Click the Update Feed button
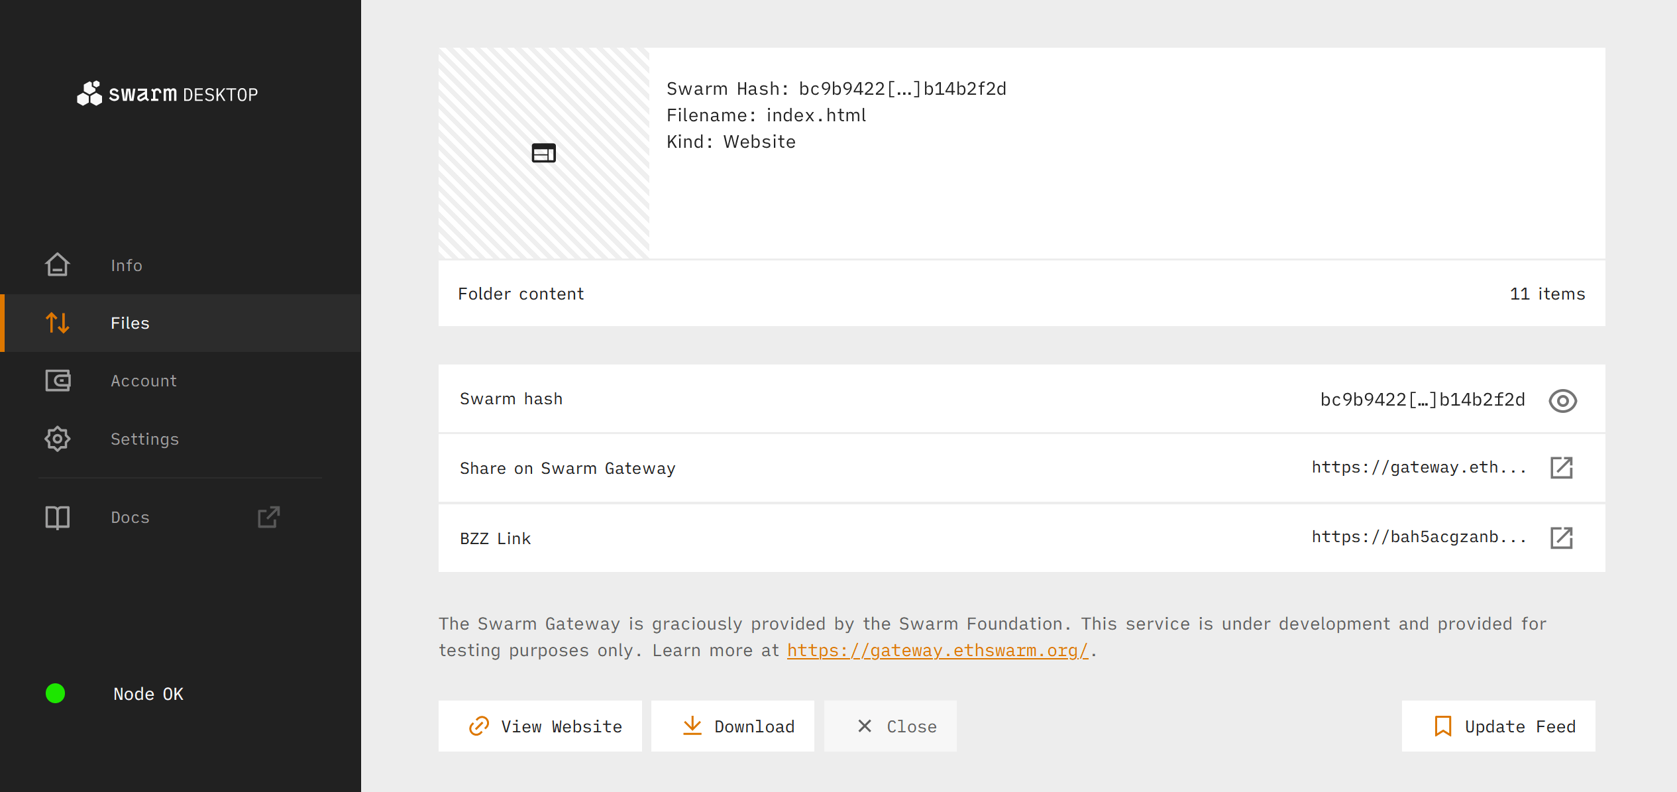 [1499, 726]
